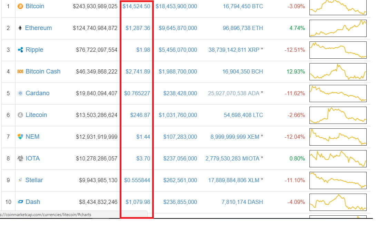Open the Cardano currency page link

(37, 93)
